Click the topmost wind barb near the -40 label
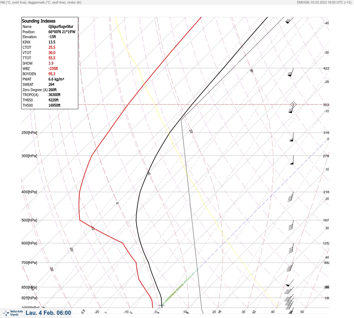Image resolution: width=354 pixels, height=318 pixels. point(290,20)
